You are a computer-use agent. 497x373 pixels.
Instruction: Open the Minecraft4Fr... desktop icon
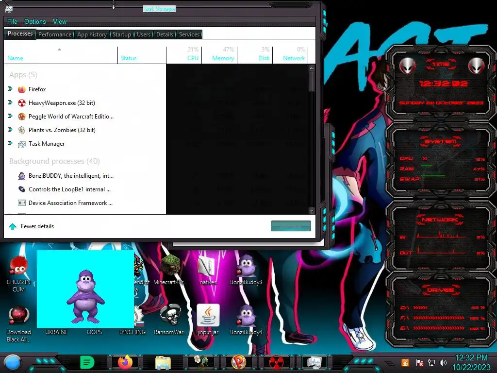(170, 271)
